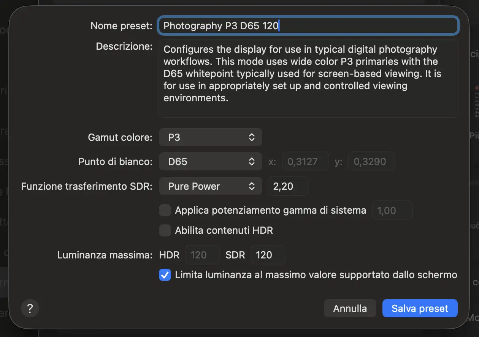Screen dimensions: 479x337
Task: Click the gamma value field showing 2,20
Action: tap(288, 186)
